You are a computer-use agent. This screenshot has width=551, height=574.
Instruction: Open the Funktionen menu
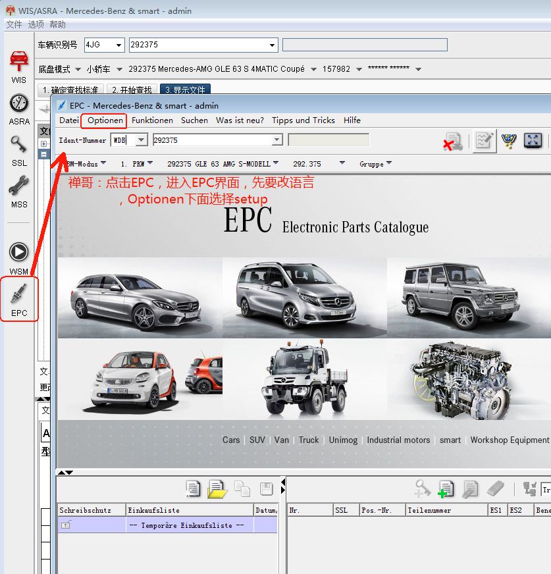coord(152,120)
